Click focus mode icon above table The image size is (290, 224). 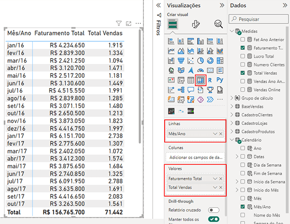pos(128,23)
